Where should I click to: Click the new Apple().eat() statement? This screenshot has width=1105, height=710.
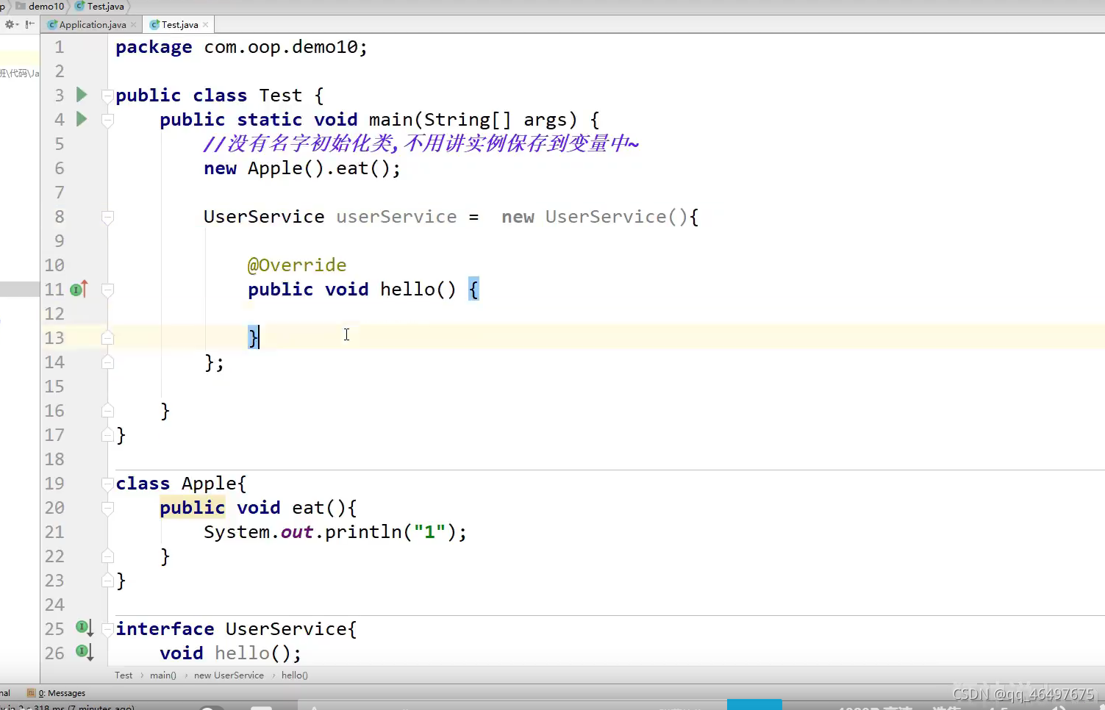coord(302,168)
